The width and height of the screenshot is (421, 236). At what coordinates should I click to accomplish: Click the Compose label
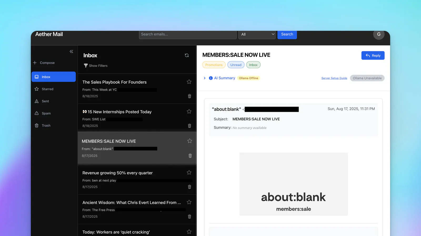(47, 63)
